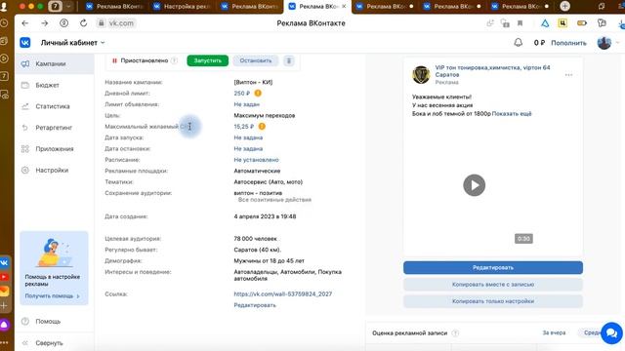625x351 pixels.
Task: Click the Пополнить link
Action: [568, 43]
